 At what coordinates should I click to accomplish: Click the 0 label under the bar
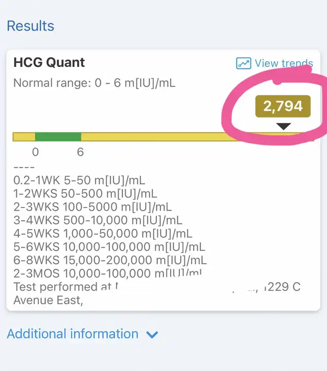pyautogui.click(x=35, y=152)
